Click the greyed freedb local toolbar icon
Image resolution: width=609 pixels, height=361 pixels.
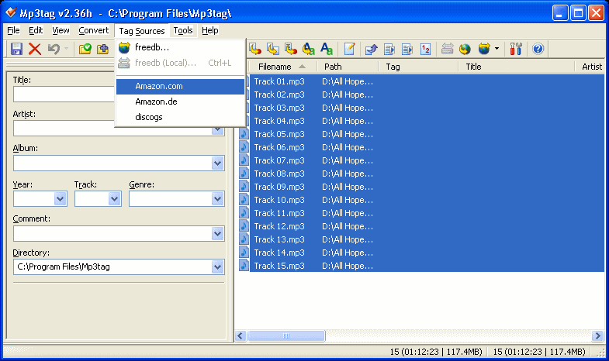[448, 49]
